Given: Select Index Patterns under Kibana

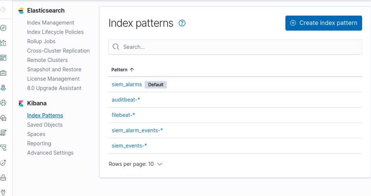Looking at the screenshot, I should tap(45, 115).
